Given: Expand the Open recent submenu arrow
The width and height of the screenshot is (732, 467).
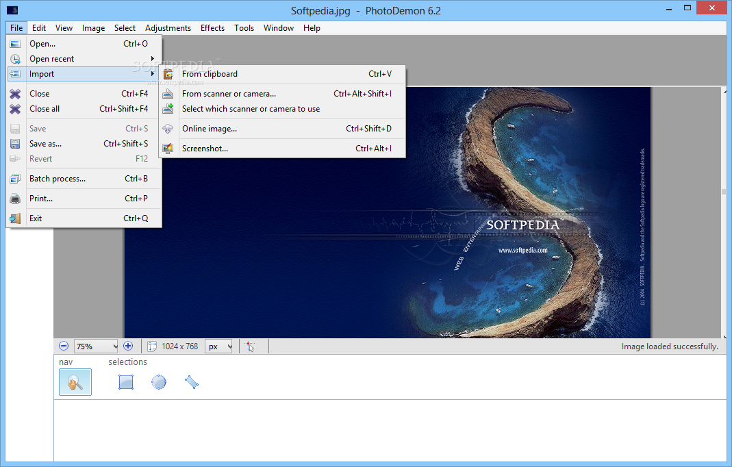Looking at the screenshot, I should [x=152, y=59].
